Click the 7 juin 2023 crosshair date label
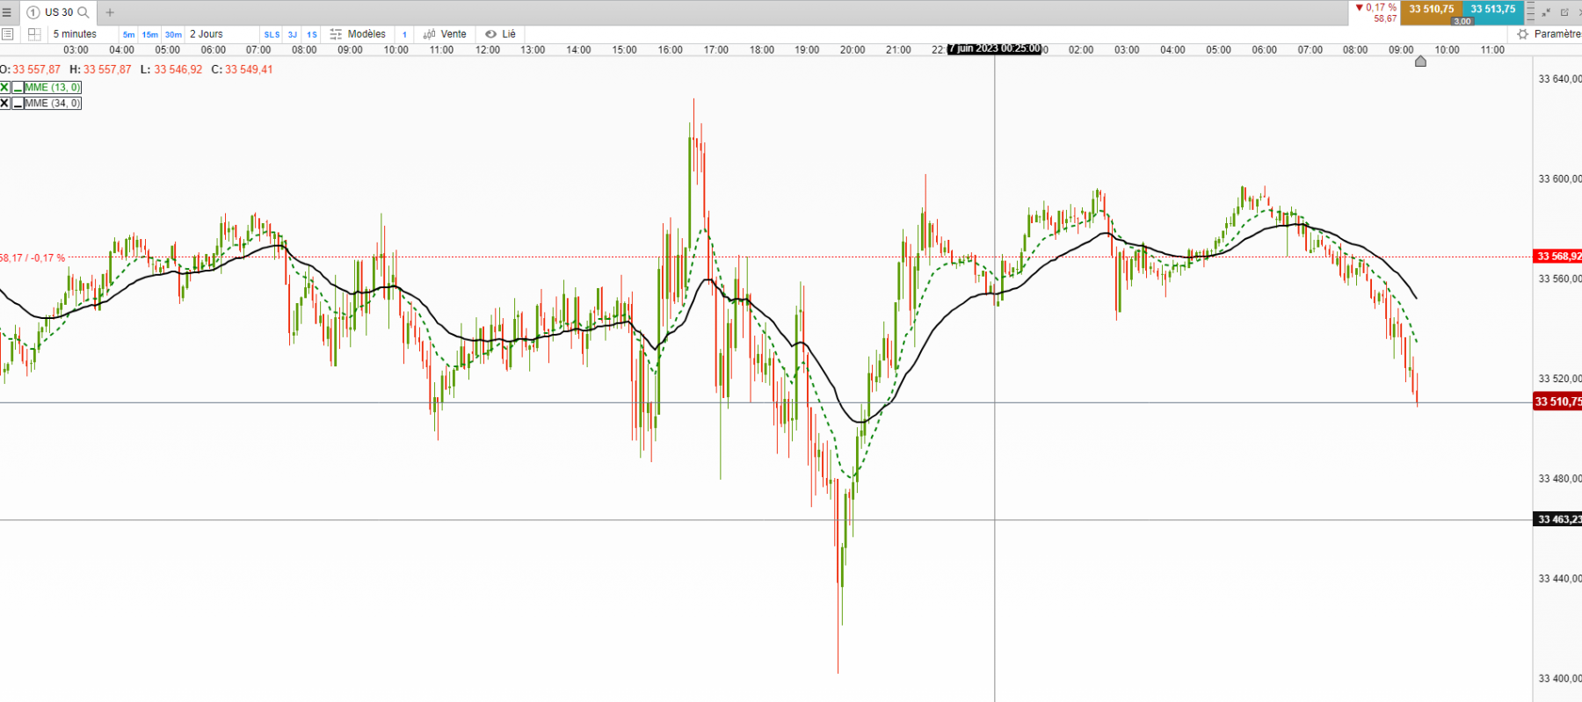 pos(995,48)
